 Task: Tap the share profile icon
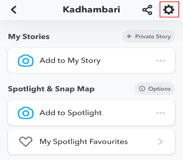147,10
